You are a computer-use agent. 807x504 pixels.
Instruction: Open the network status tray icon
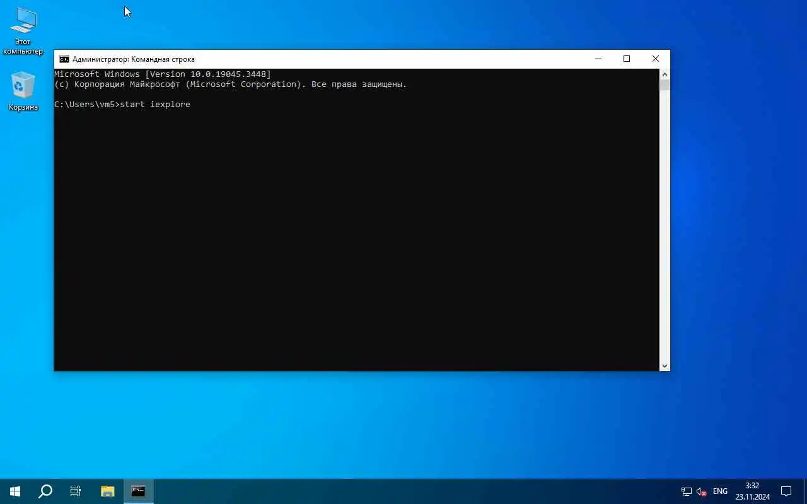point(687,491)
